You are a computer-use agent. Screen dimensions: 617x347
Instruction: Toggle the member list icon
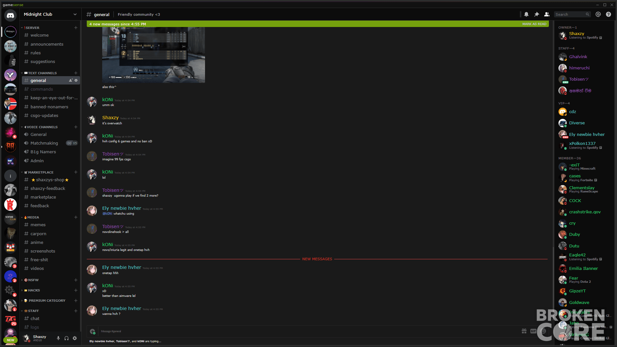pyautogui.click(x=547, y=14)
